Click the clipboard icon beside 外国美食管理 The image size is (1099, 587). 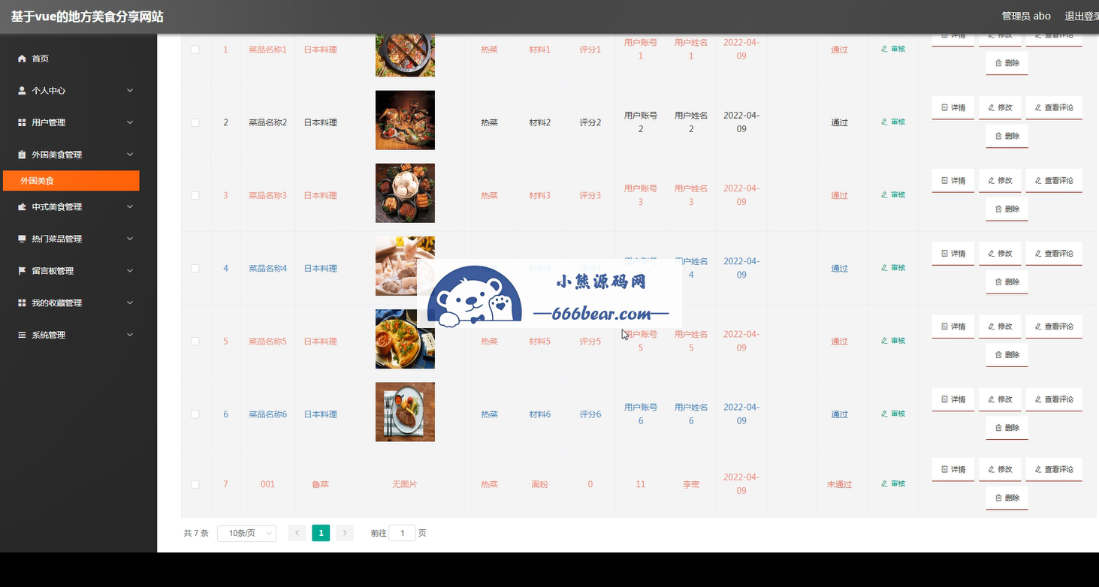[22, 155]
